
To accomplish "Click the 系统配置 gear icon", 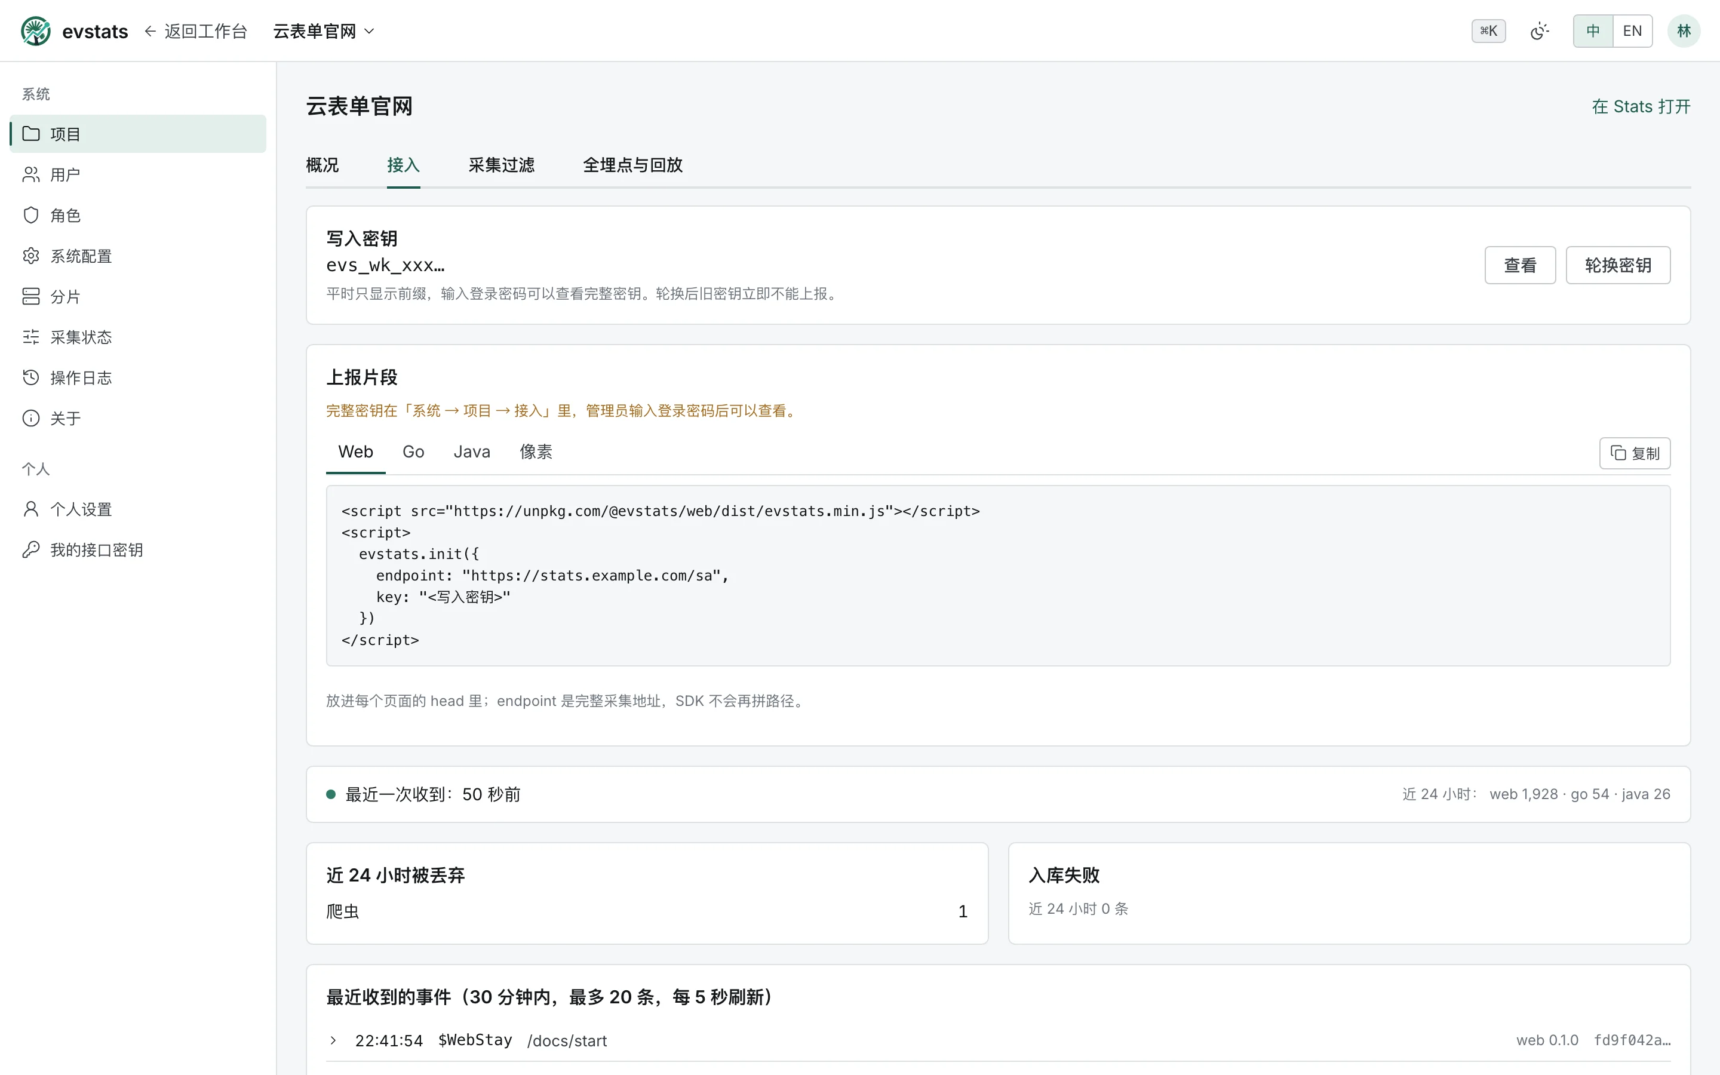I will (x=30, y=255).
